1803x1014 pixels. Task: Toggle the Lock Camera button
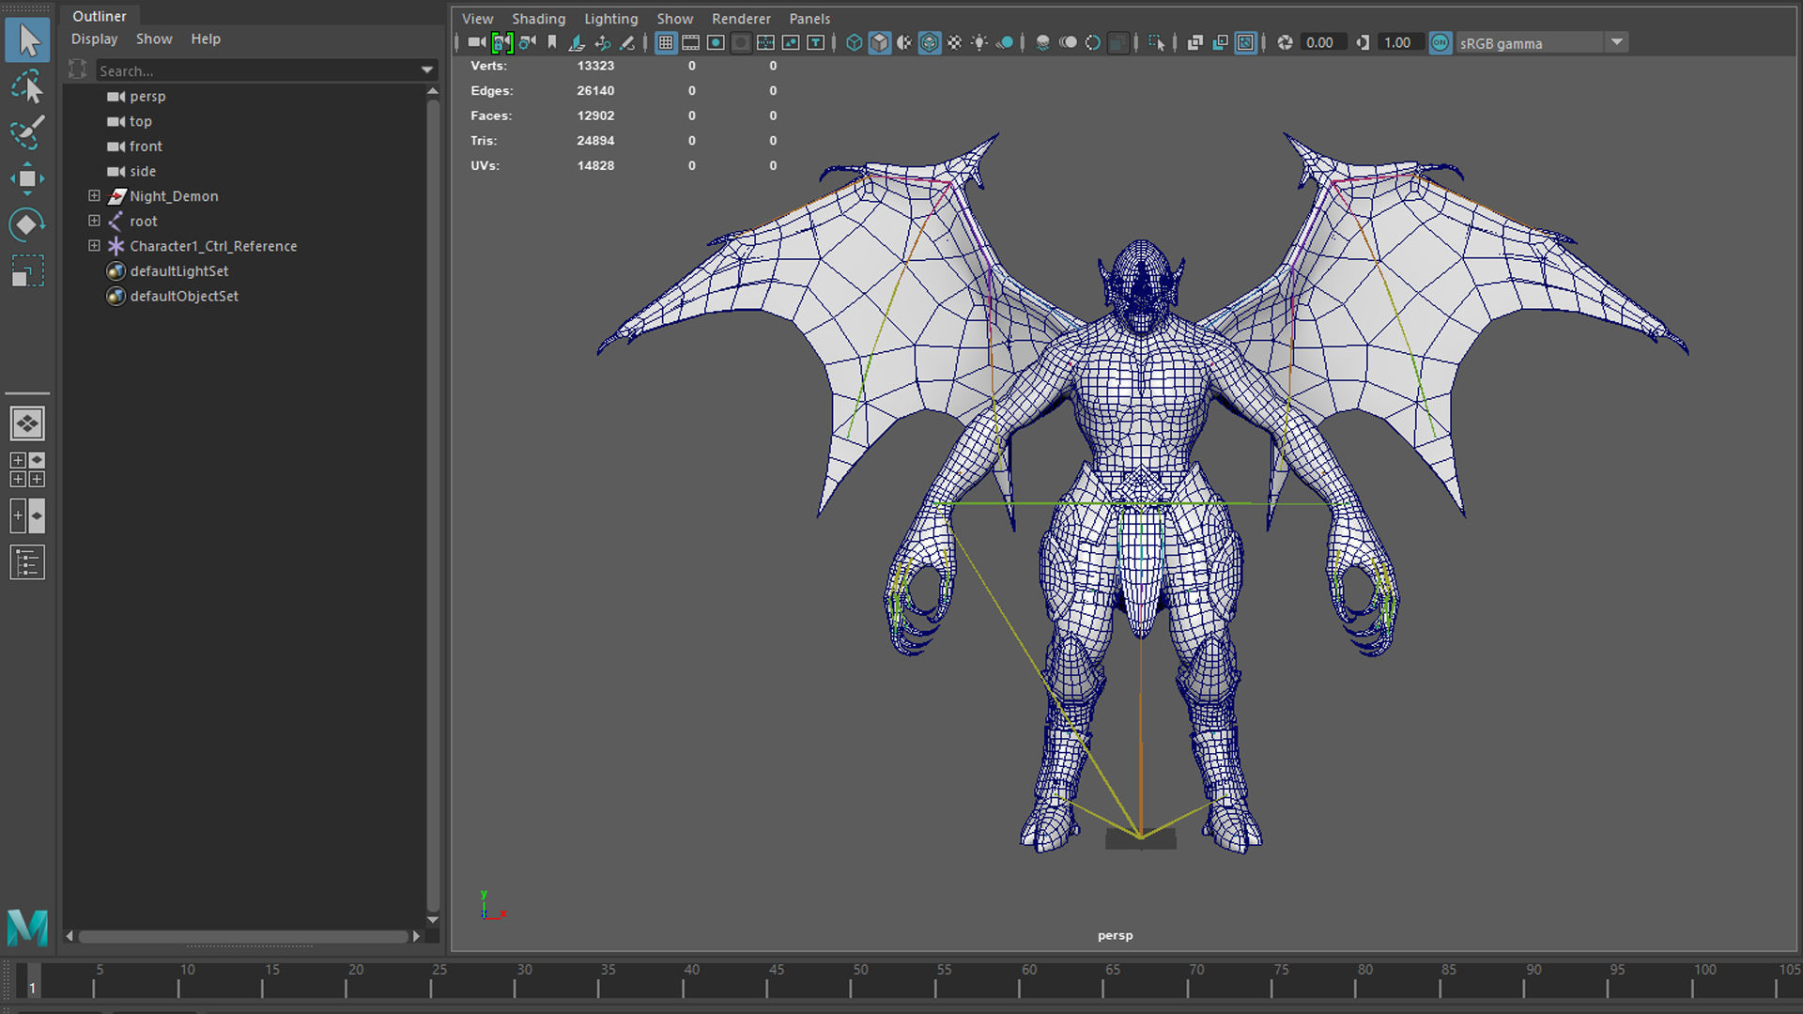tap(502, 42)
